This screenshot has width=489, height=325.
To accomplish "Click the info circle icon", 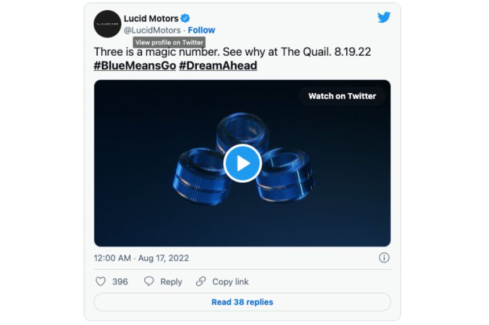I will (x=384, y=258).
